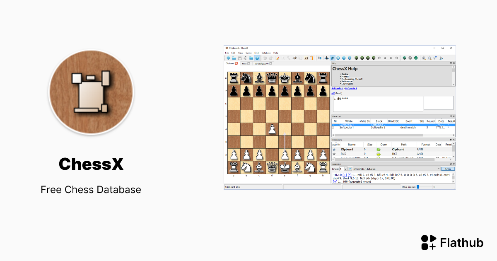Image resolution: width=497 pixels, height=261 pixels.
Task: Select the pencil annotation tool in the toolbar
Action: (277, 58)
